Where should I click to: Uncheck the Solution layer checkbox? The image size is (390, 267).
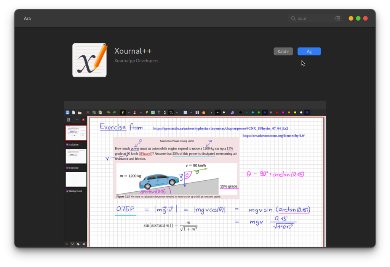67,145
